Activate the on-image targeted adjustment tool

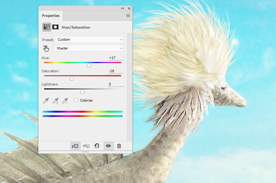click(46, 48)
